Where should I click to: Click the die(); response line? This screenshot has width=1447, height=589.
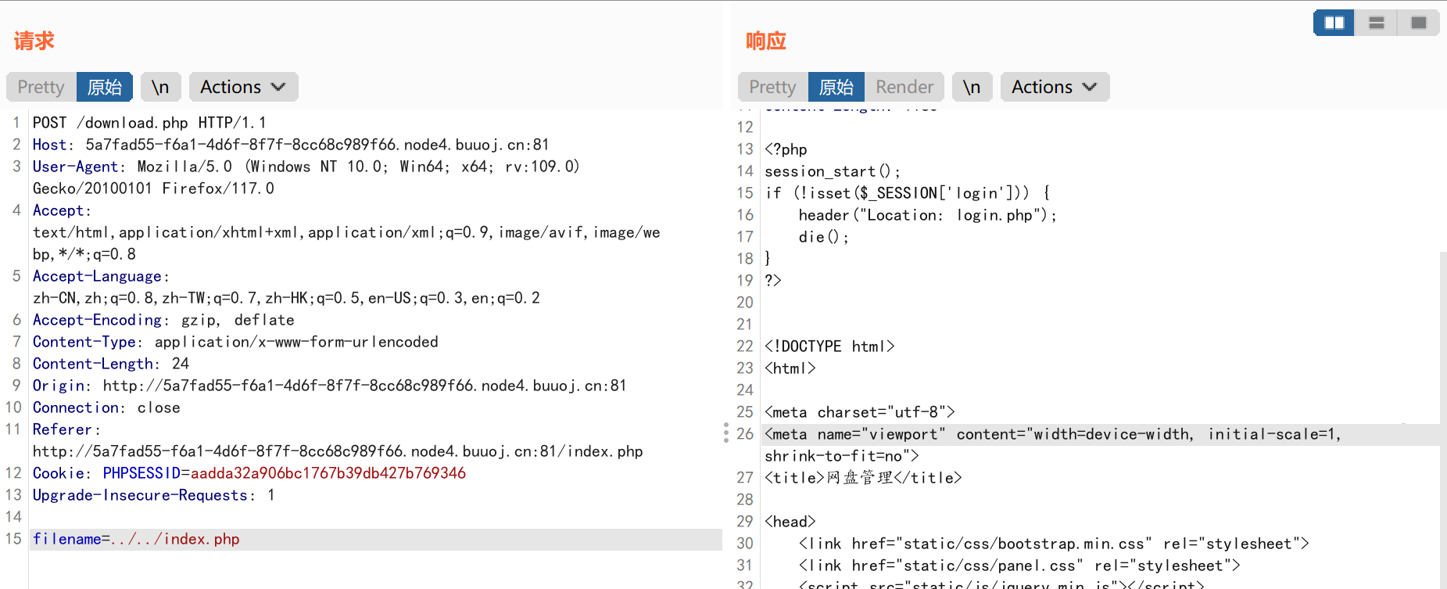(823, 237)
